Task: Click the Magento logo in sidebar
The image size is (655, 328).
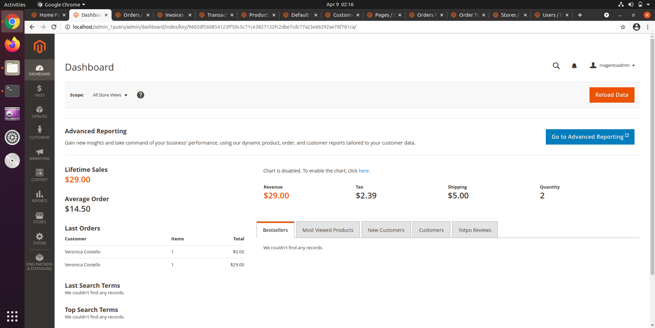Action: pos(40,46)
